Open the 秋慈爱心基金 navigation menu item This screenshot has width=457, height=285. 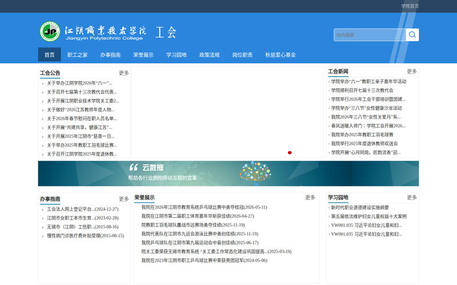pyautogui.click(x=280, y=55)
